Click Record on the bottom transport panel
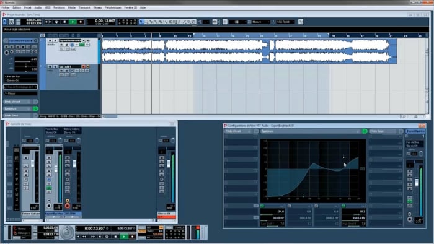The width and height of the screenshot is (434, 244). [x=132, y=237]
